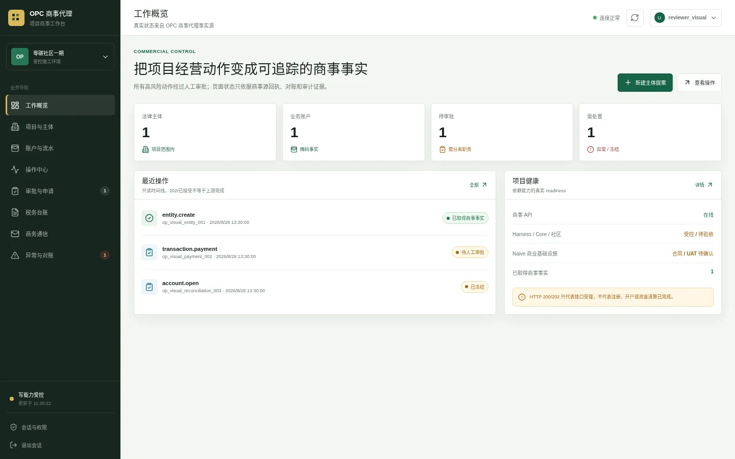This screenshot has height=459, width=735.
Task: Expand the 零碳社区一期 project selector
Action: [60, 57]
